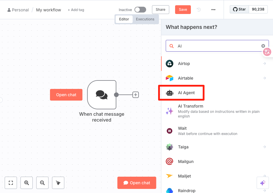
Task: Select the Taiga node icon
Action: [170, 147]
